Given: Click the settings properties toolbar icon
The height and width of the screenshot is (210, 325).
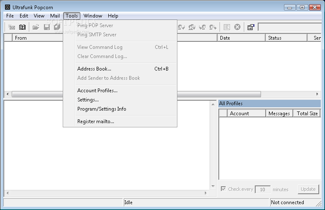Looking at the screenshot, I should click(x=251, y=27).
